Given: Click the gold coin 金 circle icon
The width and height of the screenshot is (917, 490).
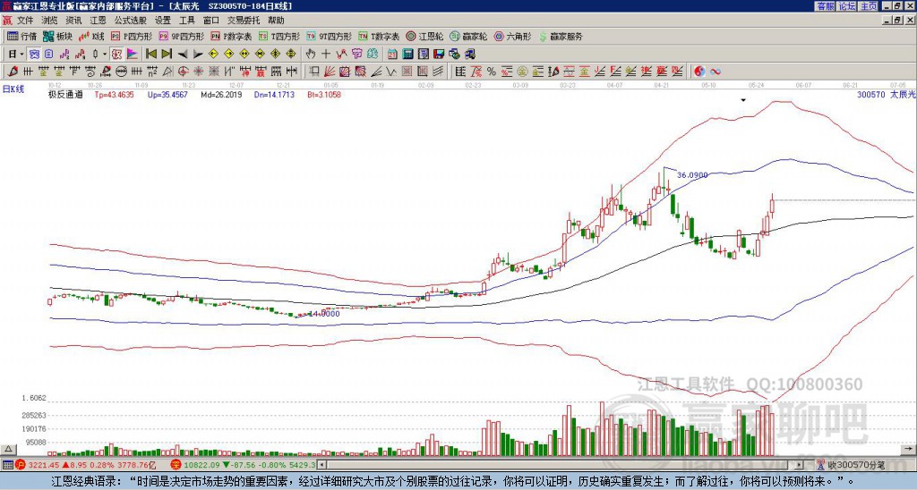Looking at the screenshot, I should point(522,72).
